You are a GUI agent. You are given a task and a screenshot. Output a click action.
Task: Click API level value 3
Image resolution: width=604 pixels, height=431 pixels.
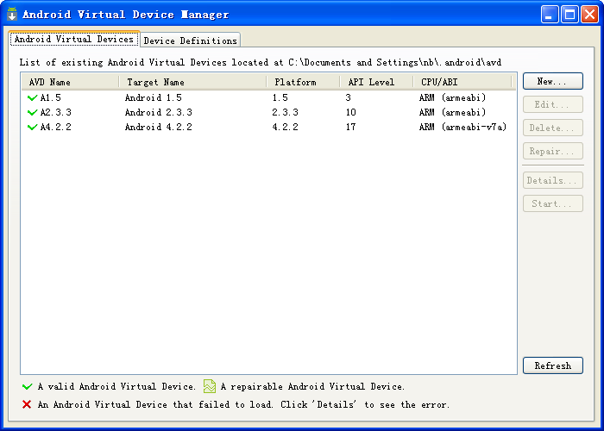tap(349, 97)
